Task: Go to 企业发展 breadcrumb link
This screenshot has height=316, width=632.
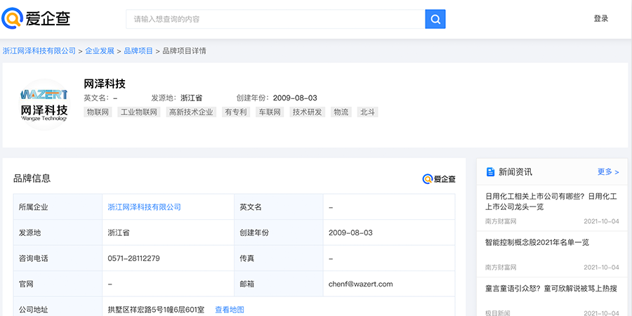Action: (x=100, y=51)
